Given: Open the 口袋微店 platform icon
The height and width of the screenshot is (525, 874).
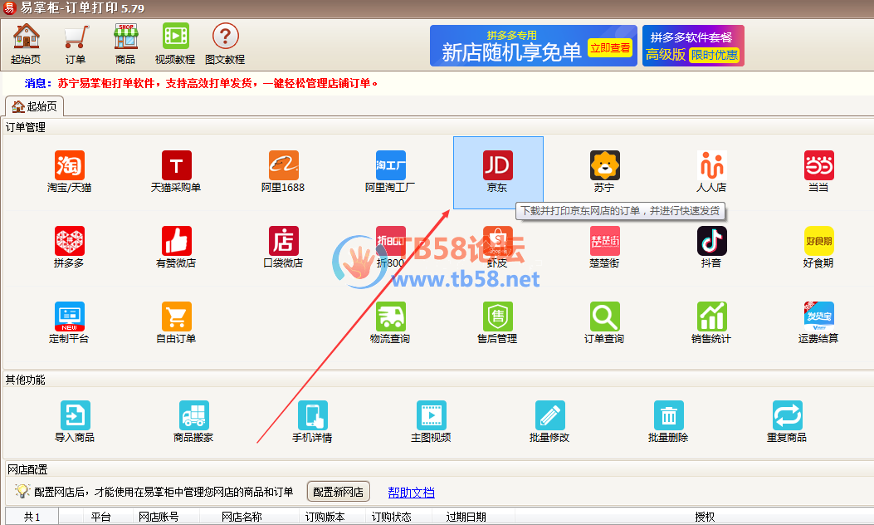Looking at the screenshot, I should point(283,248).
